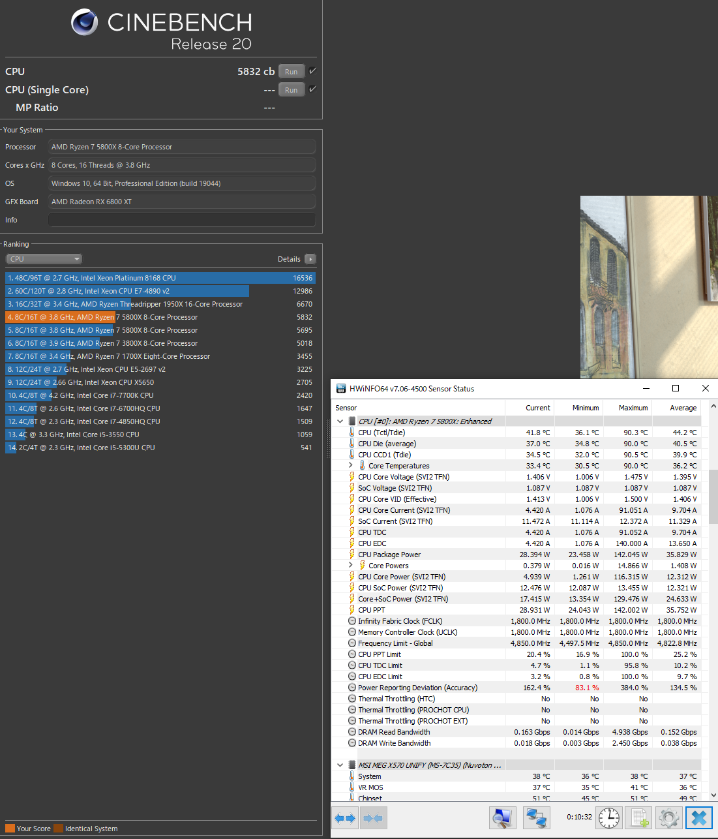Click thermometer icon beside CPU Die (average)
The width and height of the screenshot is (718, 839).
point(352,443)
